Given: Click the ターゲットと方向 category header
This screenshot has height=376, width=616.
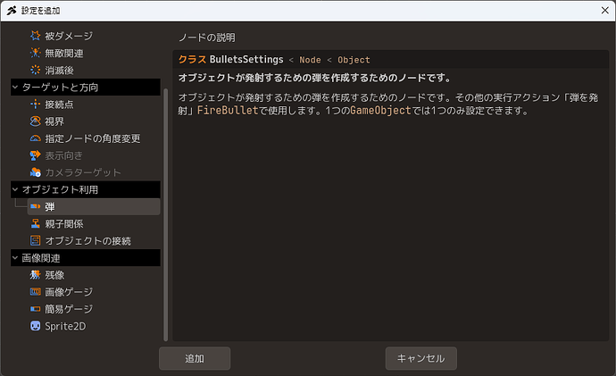Looking at the screenshot, I should (86, 87).
